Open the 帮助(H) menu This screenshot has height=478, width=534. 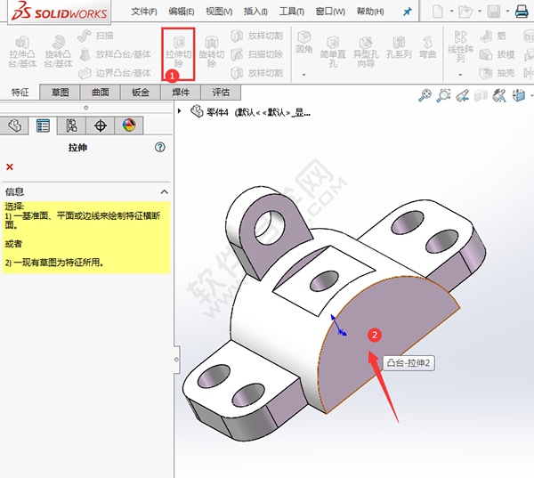[x=370, y=12]
